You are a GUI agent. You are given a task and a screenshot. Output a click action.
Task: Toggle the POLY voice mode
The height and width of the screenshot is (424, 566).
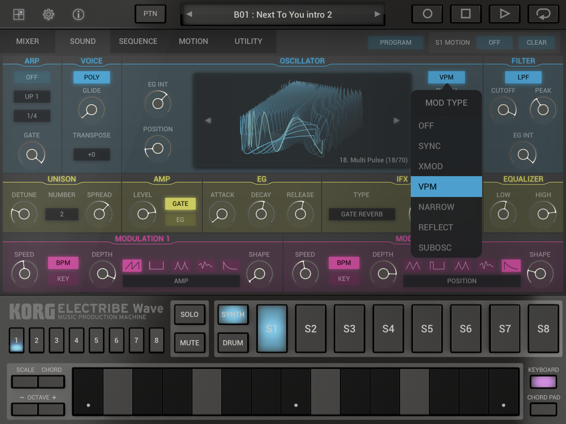coord(92,77)
